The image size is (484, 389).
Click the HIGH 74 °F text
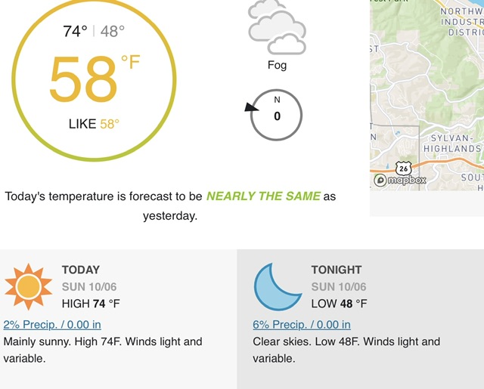click(x=91, y=304)
